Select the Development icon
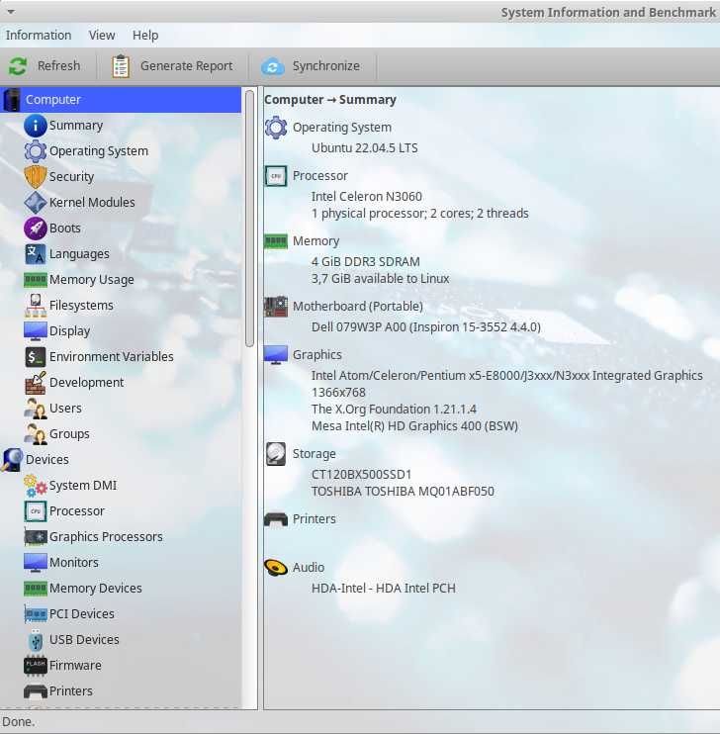The width and height of the screenshot is (720, 734). point(36,383)
